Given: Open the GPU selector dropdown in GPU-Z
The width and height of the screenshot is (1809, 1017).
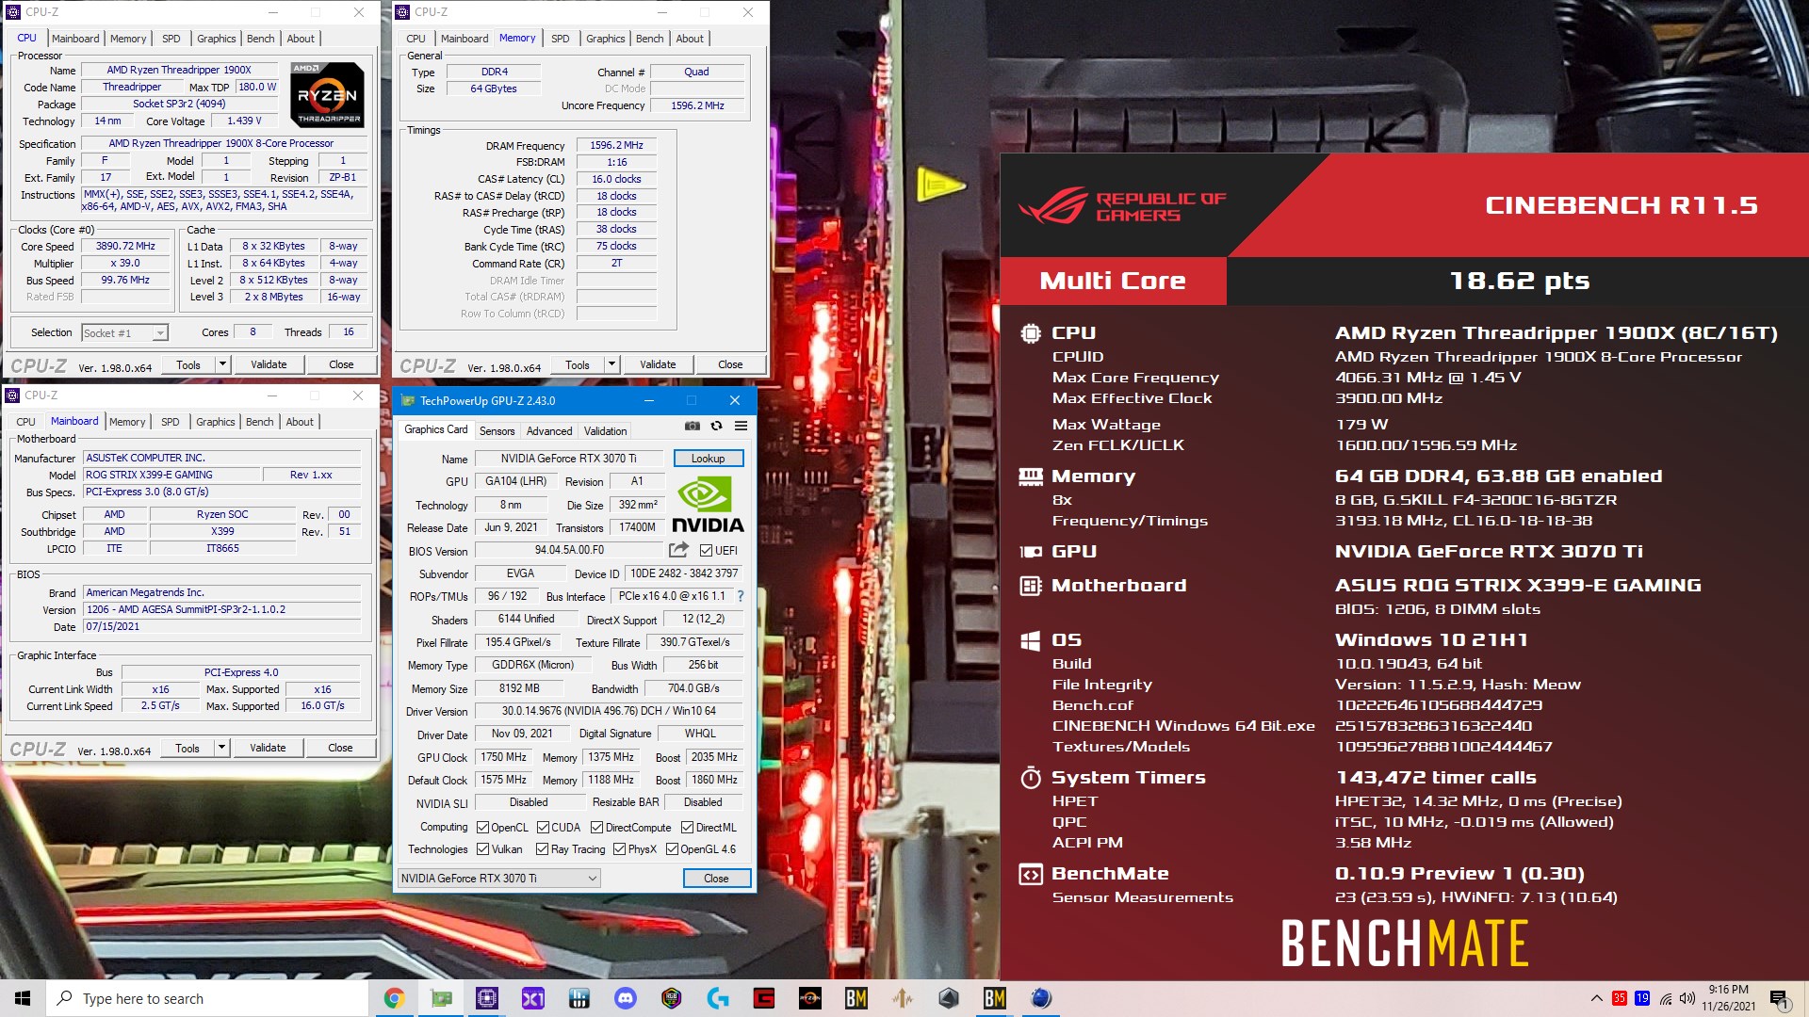Looking at the screenshot, I should pyautogui.click(x=499, y=879).
